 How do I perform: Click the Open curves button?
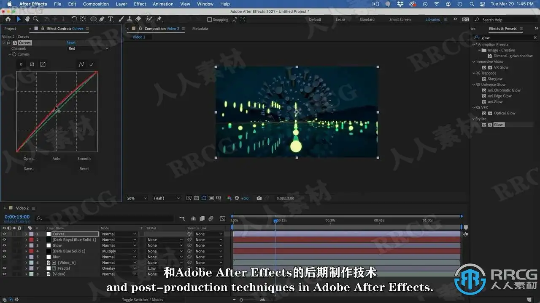(29, 159)
